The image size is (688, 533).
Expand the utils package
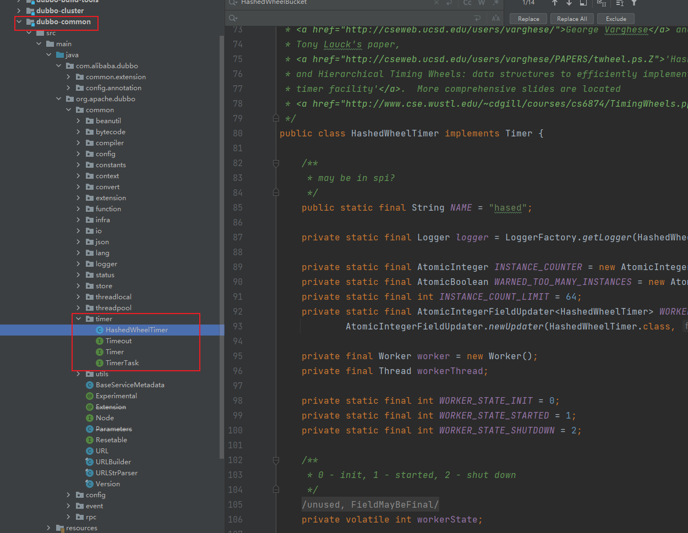tap(79, 374)
